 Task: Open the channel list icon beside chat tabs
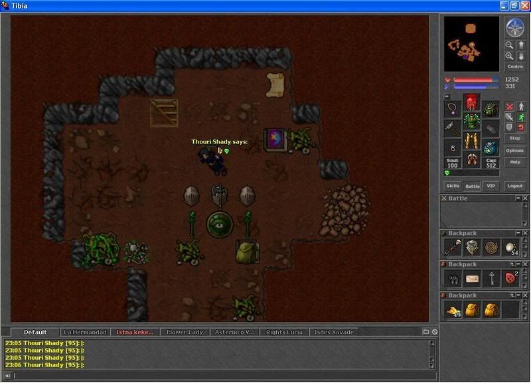(x=426, y=332)
